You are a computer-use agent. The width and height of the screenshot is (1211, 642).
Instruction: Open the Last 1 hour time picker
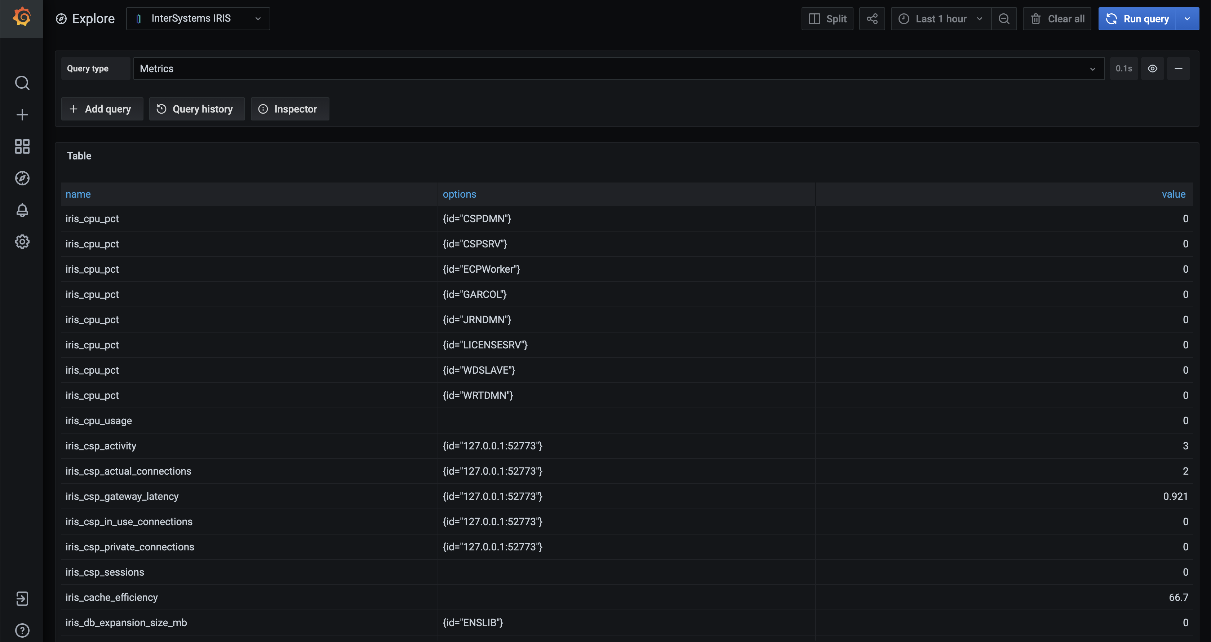pos(941,19)
